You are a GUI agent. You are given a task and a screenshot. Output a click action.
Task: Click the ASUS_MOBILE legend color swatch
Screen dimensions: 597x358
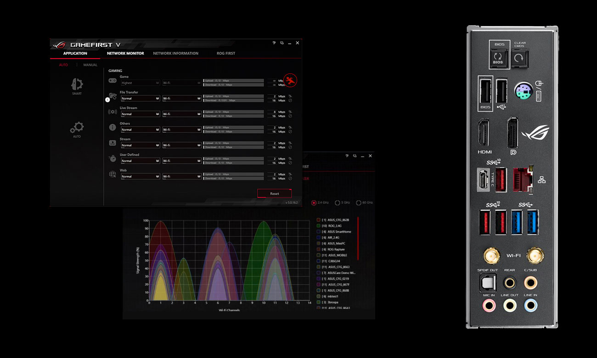(318, 255)
